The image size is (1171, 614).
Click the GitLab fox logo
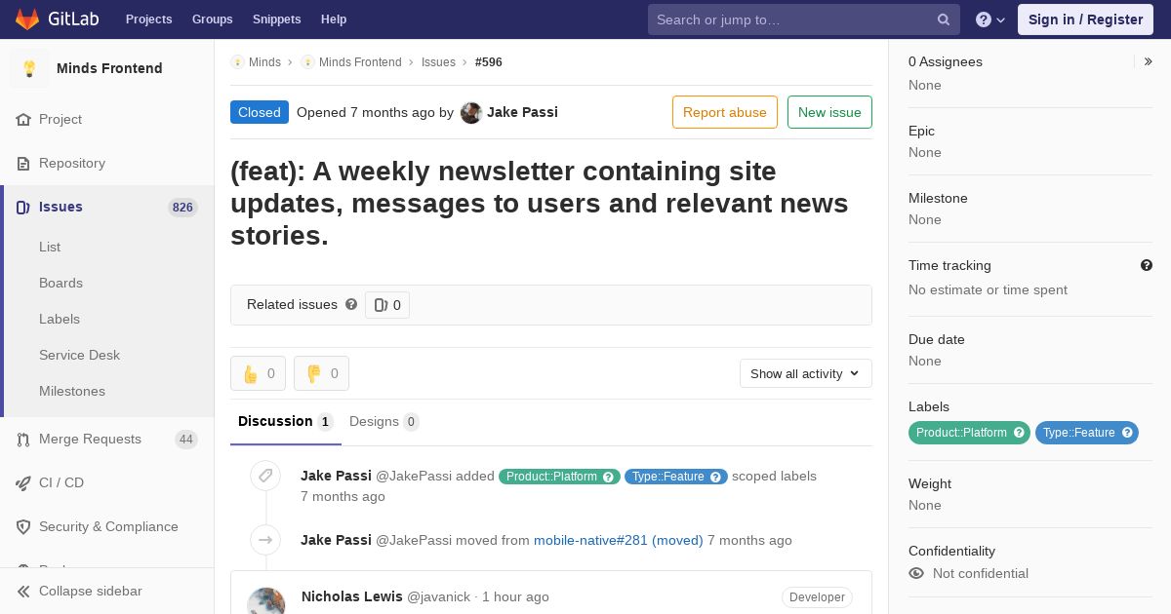(x=27, y=19)
